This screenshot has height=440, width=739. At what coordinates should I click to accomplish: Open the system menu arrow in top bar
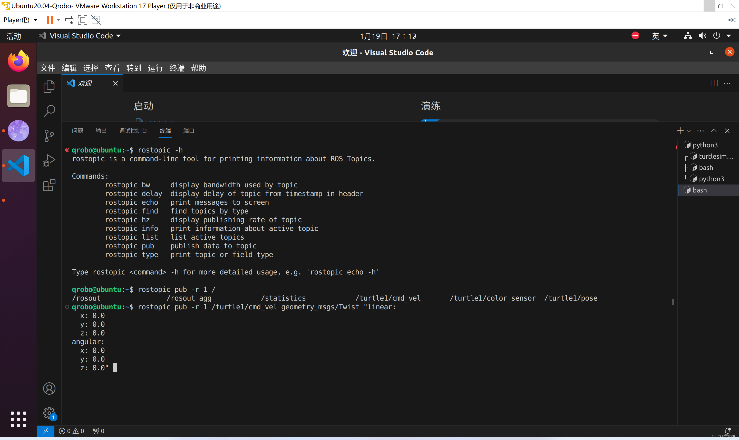(x=729, y=36)
